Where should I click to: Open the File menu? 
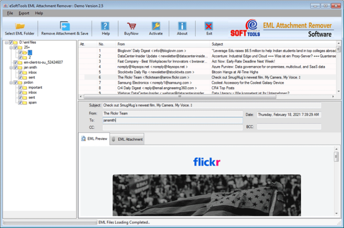click(x=10, y=13)
